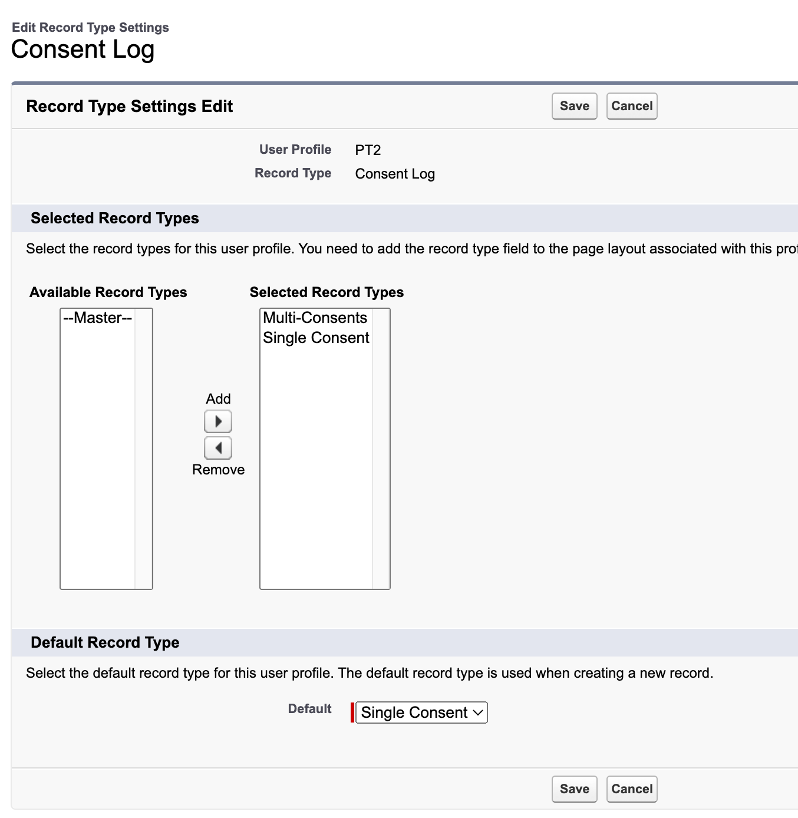Click the Add right-arrow button
The height and width of the screenshot is (818, 798).
coord(218,421)
